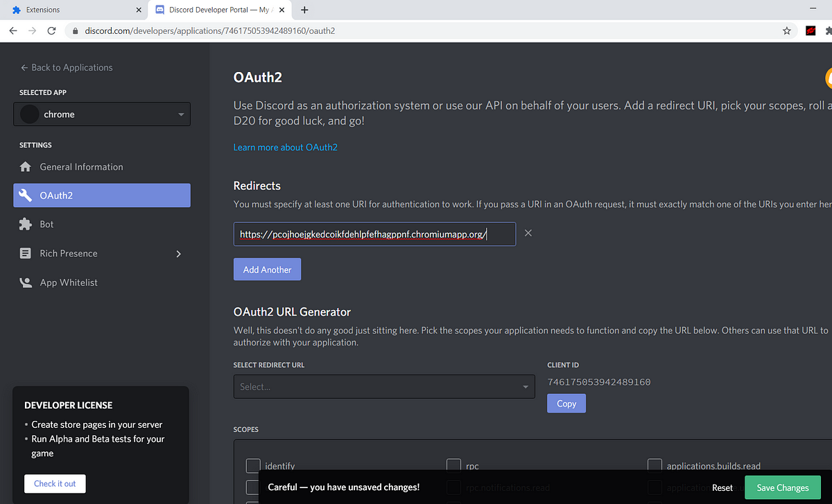Select the Discord Developer Portal tab
The image size is (832, 504).
point(220,10)
